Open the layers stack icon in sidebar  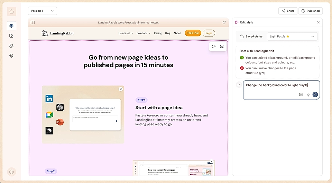coord(11,26)
